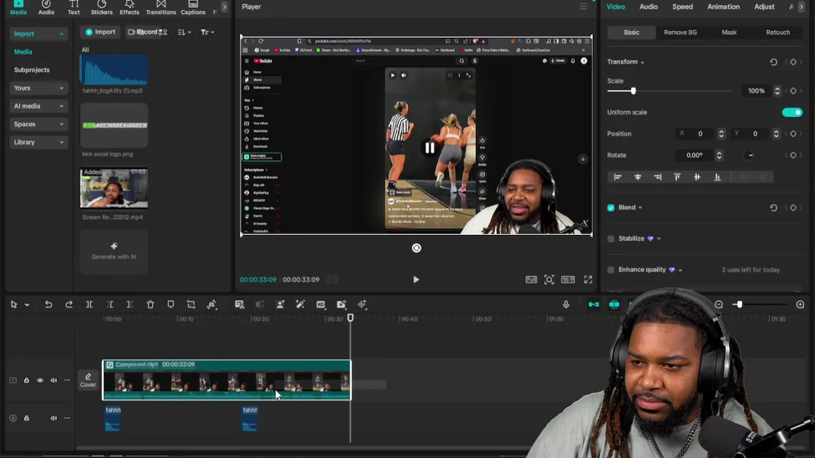Toggle auto snapping in timeline
The height and width of the screenshot is (458, 815).
click(614, 305)
